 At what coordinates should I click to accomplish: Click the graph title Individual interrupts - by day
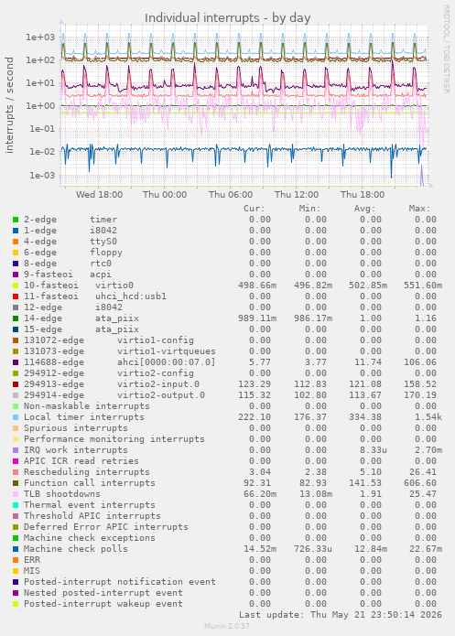[228, 18]
